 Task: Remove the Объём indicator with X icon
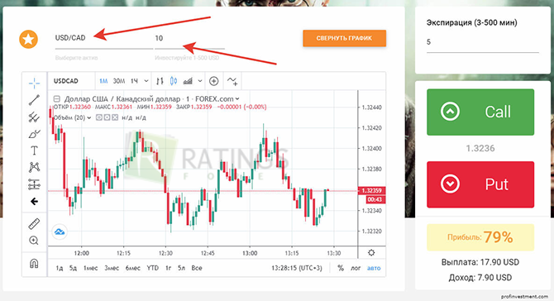(115, 117)
